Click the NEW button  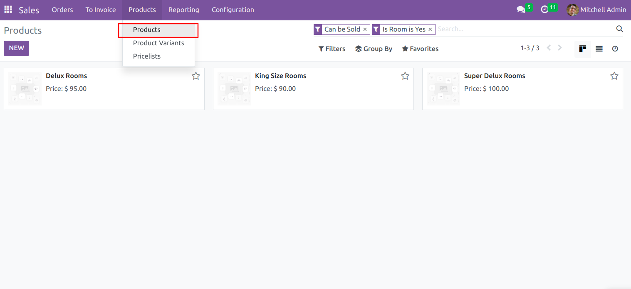pos(16,48)
